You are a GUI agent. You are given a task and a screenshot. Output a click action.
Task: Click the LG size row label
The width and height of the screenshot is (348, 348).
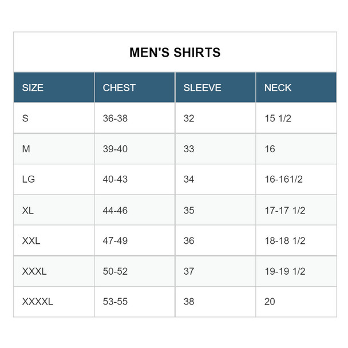[x=29, y=179]
